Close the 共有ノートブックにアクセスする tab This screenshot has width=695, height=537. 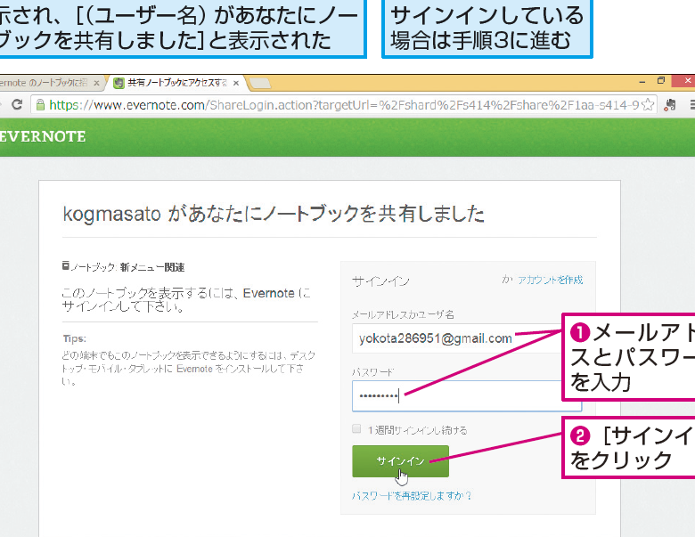[x=236, y=83]
